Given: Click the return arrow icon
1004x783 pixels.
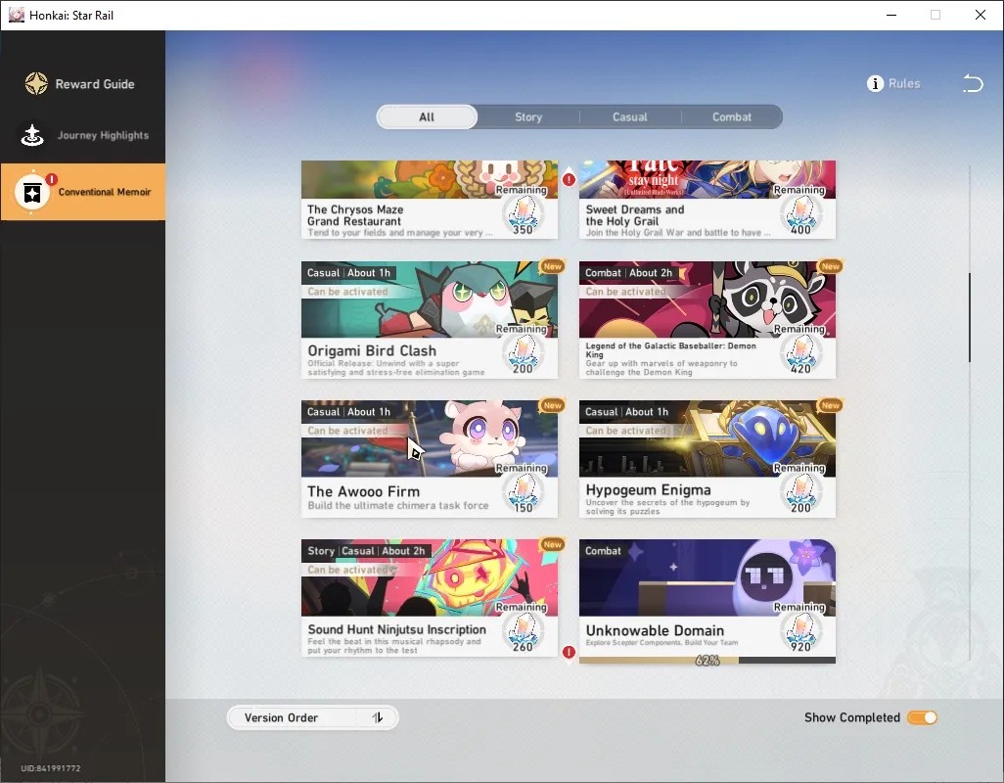Looking at the screenshot, I should point(973,83).
